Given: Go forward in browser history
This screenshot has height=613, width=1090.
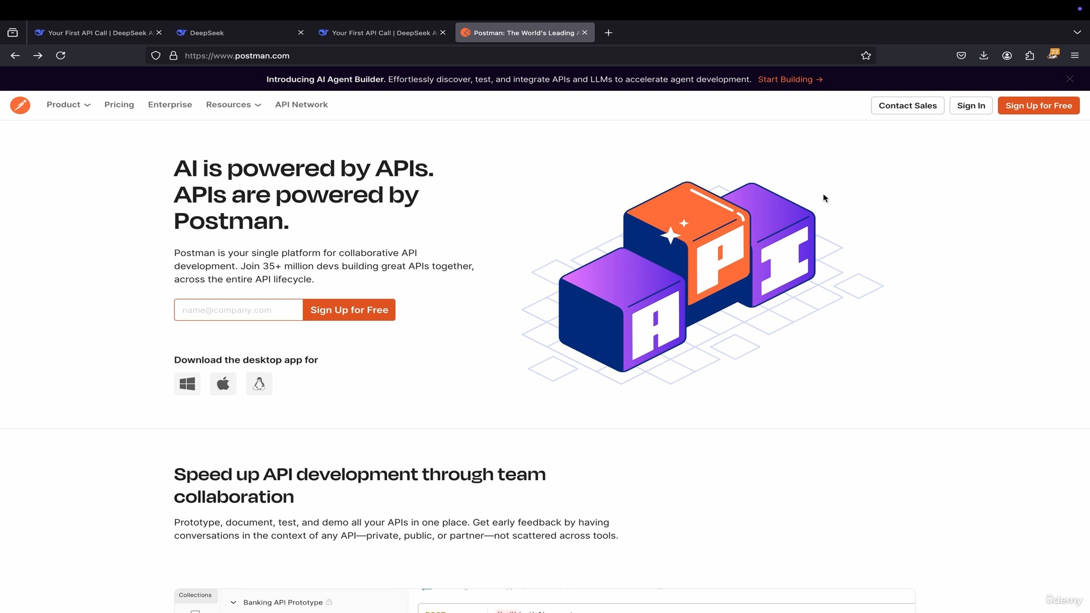Looking at the screenshot, I should 37,56.
